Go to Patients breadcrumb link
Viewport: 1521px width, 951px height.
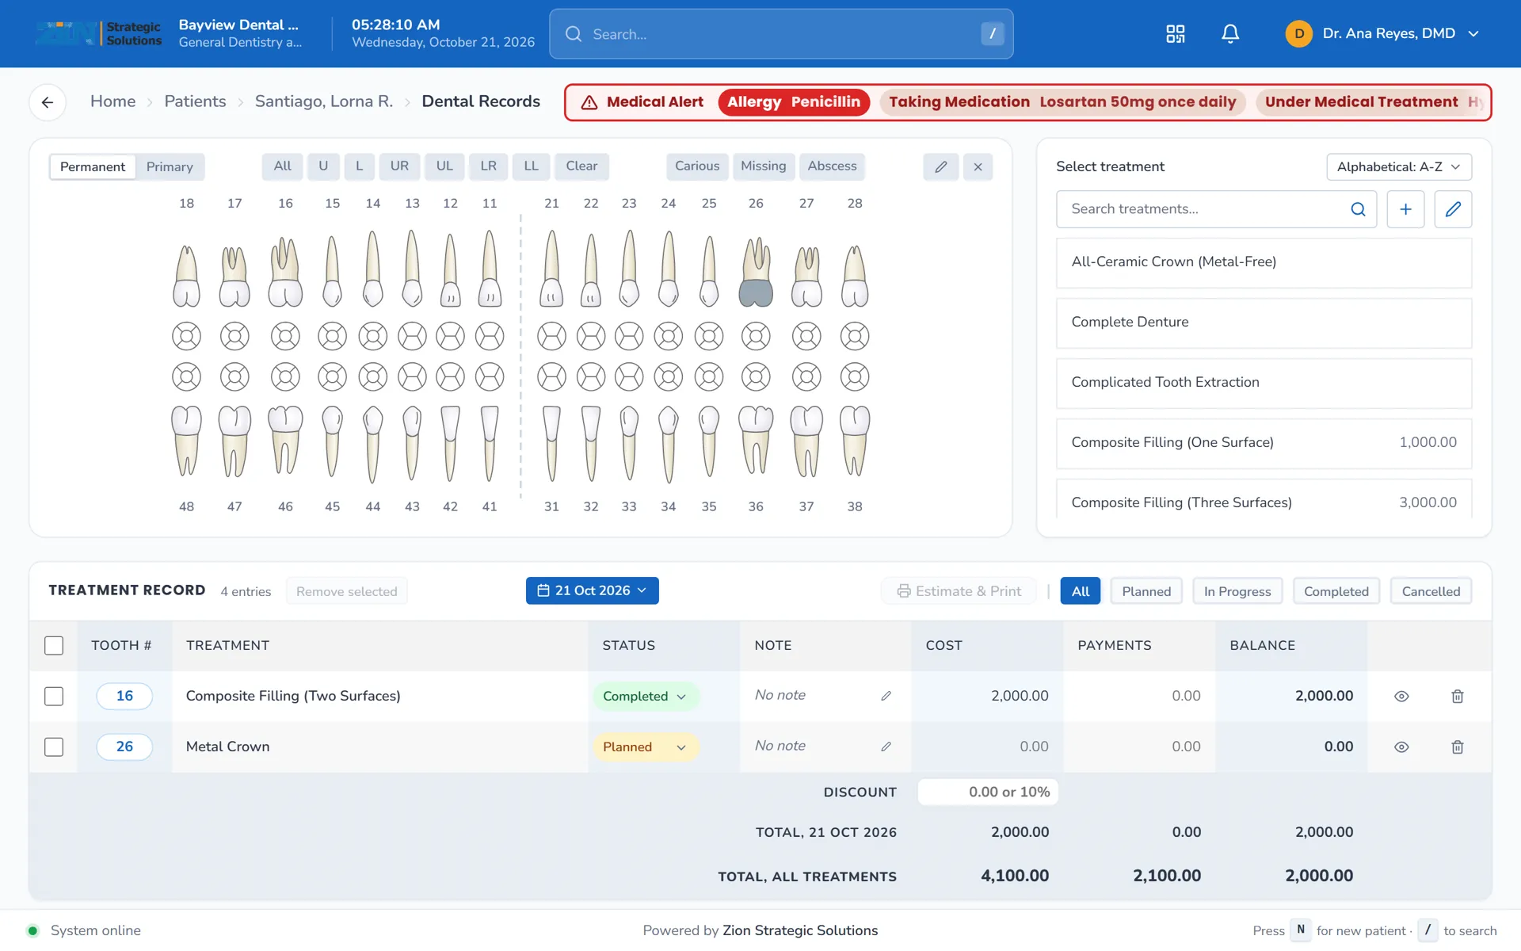point(195,101)
